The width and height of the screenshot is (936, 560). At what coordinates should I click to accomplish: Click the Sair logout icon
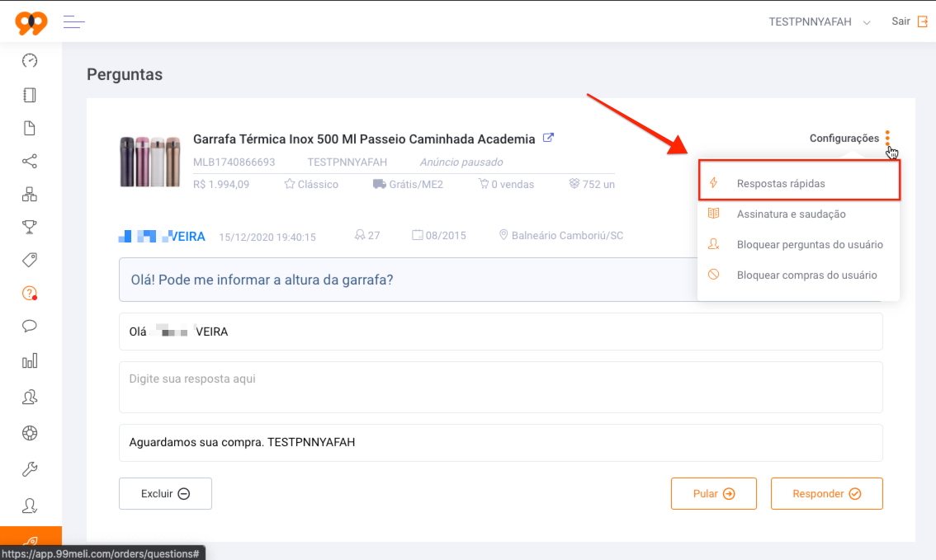[922, 21]
